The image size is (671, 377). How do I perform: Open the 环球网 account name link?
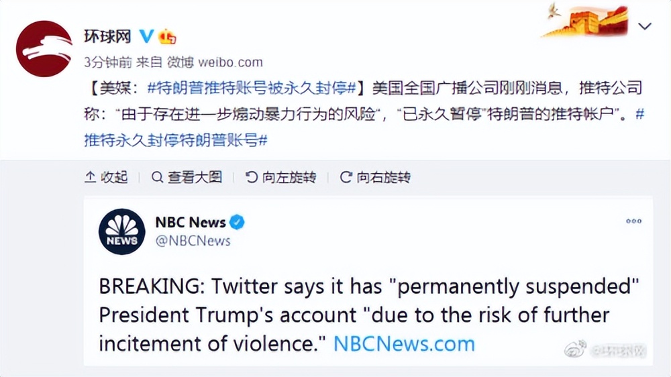pos(107,36)
